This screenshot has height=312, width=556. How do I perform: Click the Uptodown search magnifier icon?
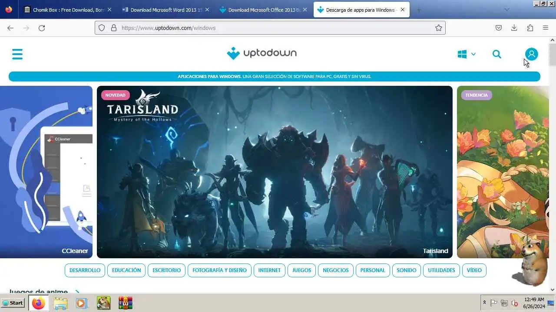(x=497, y=54)
